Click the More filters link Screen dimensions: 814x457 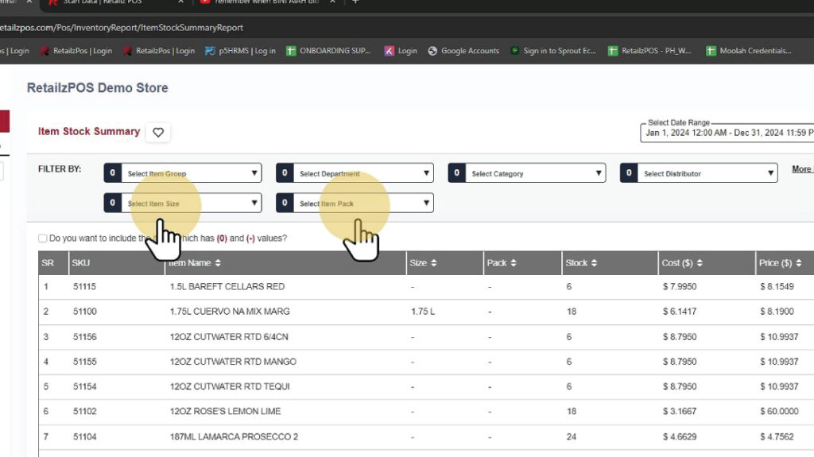point(802,169)
